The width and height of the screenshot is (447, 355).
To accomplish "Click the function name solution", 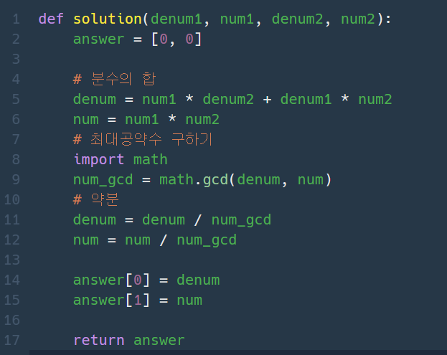I will (108, 19).
